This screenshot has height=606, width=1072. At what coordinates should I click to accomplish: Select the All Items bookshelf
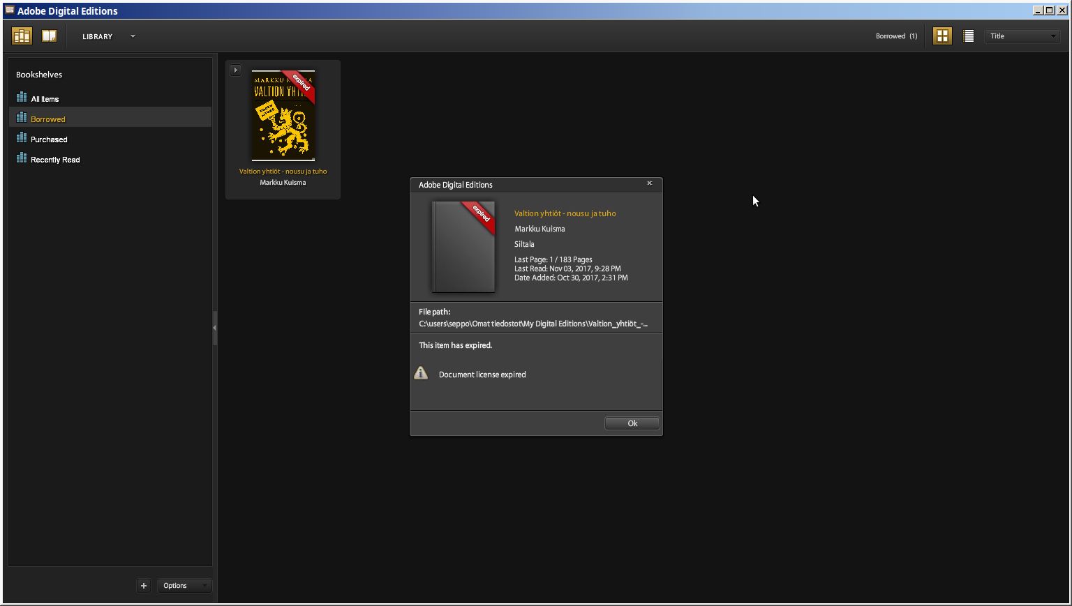click(45, 99)
